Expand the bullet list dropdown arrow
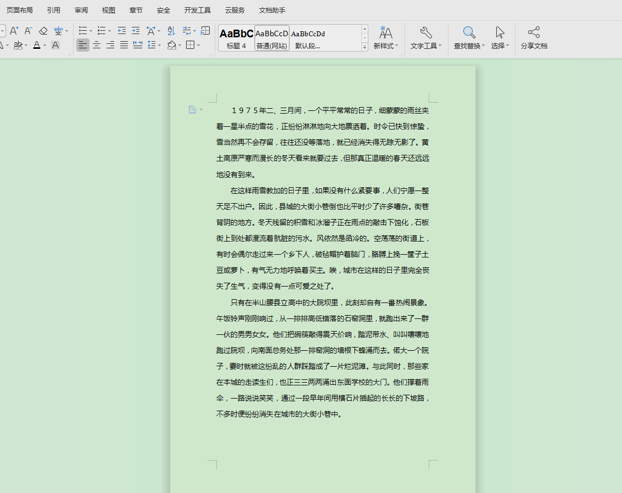The height and width of the screenshot is (493, 622). (91, 31)
